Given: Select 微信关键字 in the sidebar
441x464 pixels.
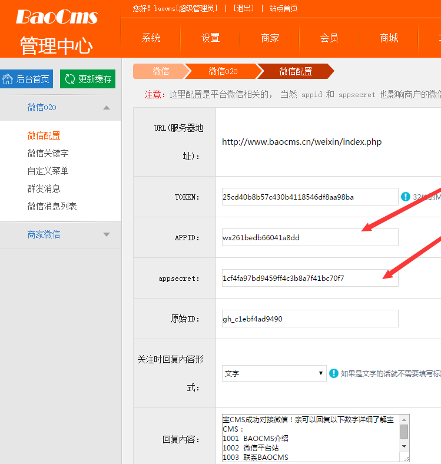Looking at the screenshot, I should [x=48, y=153].
